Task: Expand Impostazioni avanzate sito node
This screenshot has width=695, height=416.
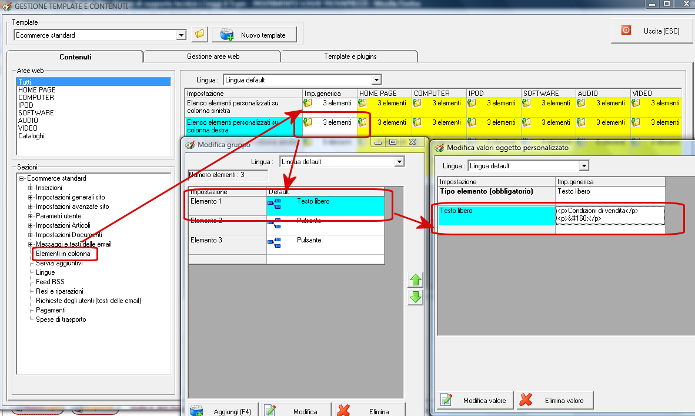Action: pos(30,206)
